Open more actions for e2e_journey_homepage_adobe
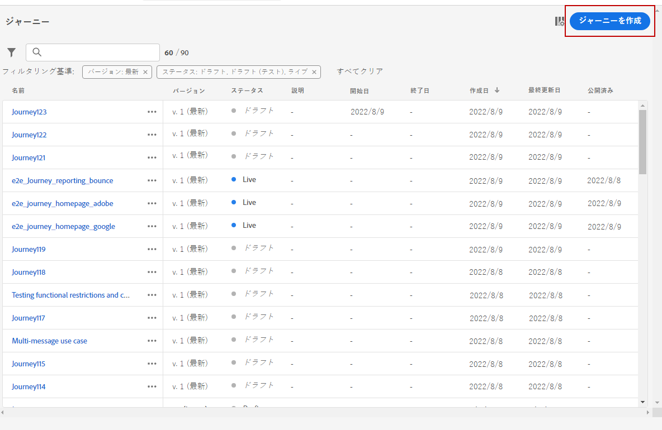 point(152,203)
